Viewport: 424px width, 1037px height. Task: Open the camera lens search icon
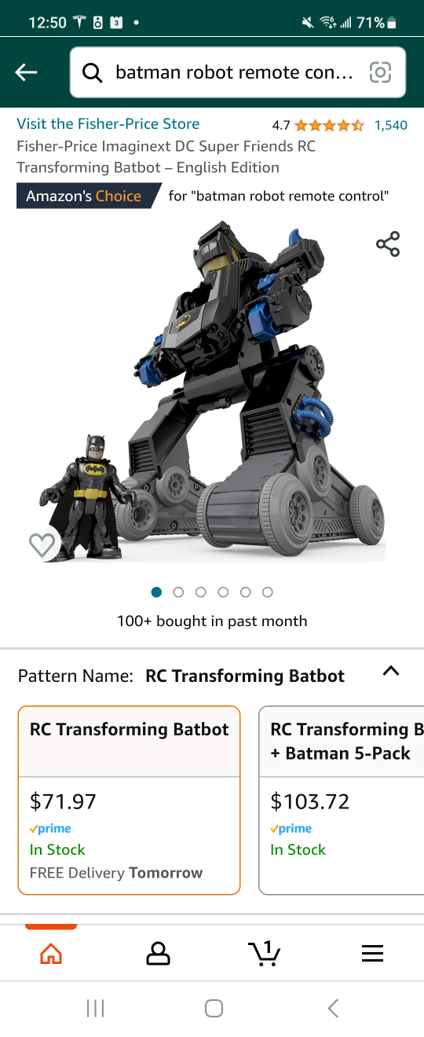[x=380, y=73]
